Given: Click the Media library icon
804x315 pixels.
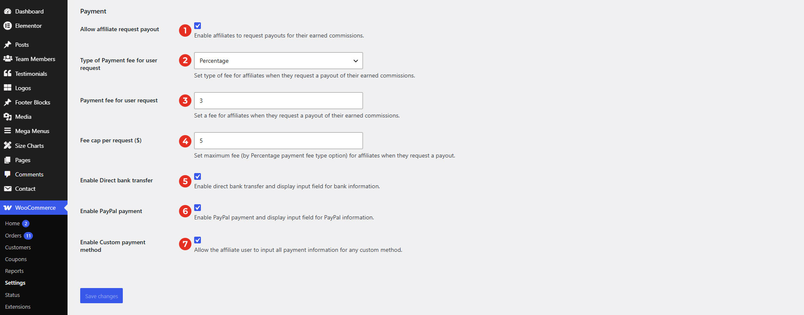Looking at the screenshot, I should pyautogui.click(x=8, y=117).
